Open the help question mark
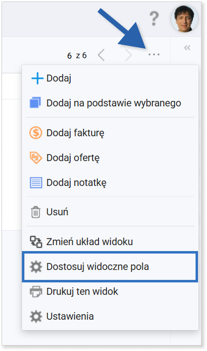The image size is (207, 351). point(154,19)
